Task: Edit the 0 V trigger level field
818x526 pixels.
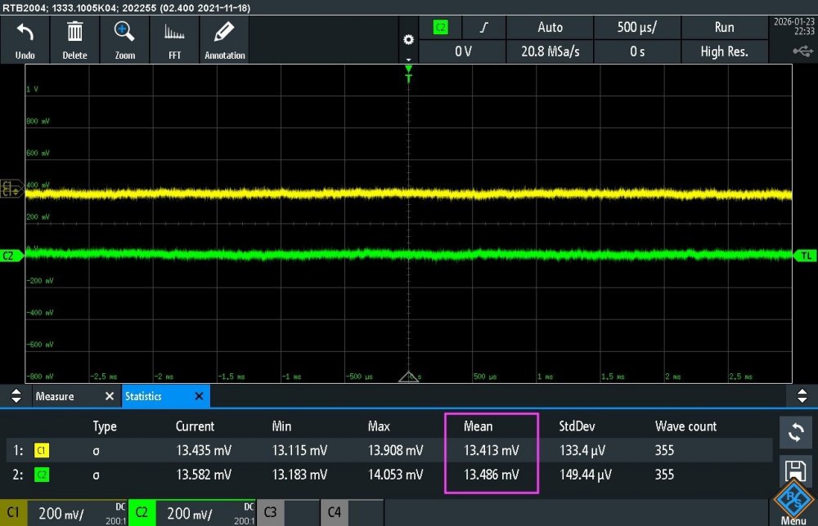Action: tap(463, 51)
